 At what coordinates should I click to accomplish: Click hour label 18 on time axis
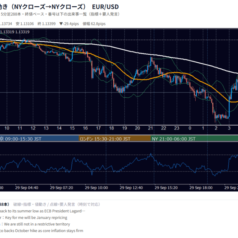tap(111, 128)
